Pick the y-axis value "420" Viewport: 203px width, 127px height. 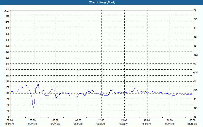(x=8, y=34)
